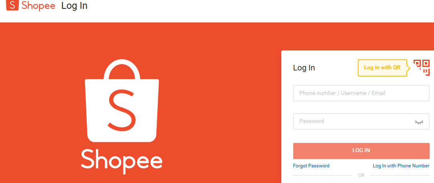Open Log In with Phone Number link
434x183 pixels.
[x=401, y=166]
